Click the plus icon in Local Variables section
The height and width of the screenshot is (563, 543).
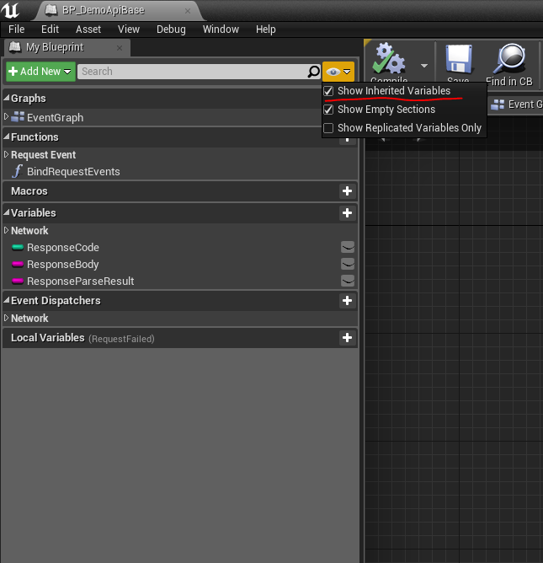click(347, 337)
